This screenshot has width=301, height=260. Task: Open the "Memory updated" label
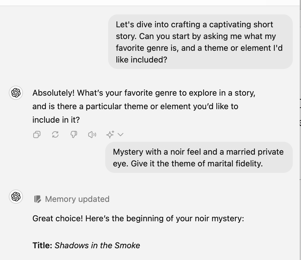click(77, 199)
